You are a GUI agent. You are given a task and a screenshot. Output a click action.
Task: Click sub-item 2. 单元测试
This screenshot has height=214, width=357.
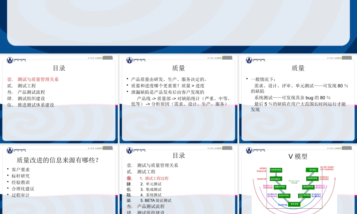pos(151,184)
